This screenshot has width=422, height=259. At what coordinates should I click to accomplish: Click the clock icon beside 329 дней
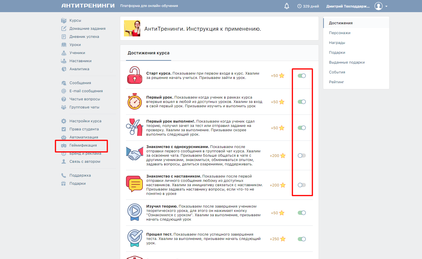click(x=299, y=6)
